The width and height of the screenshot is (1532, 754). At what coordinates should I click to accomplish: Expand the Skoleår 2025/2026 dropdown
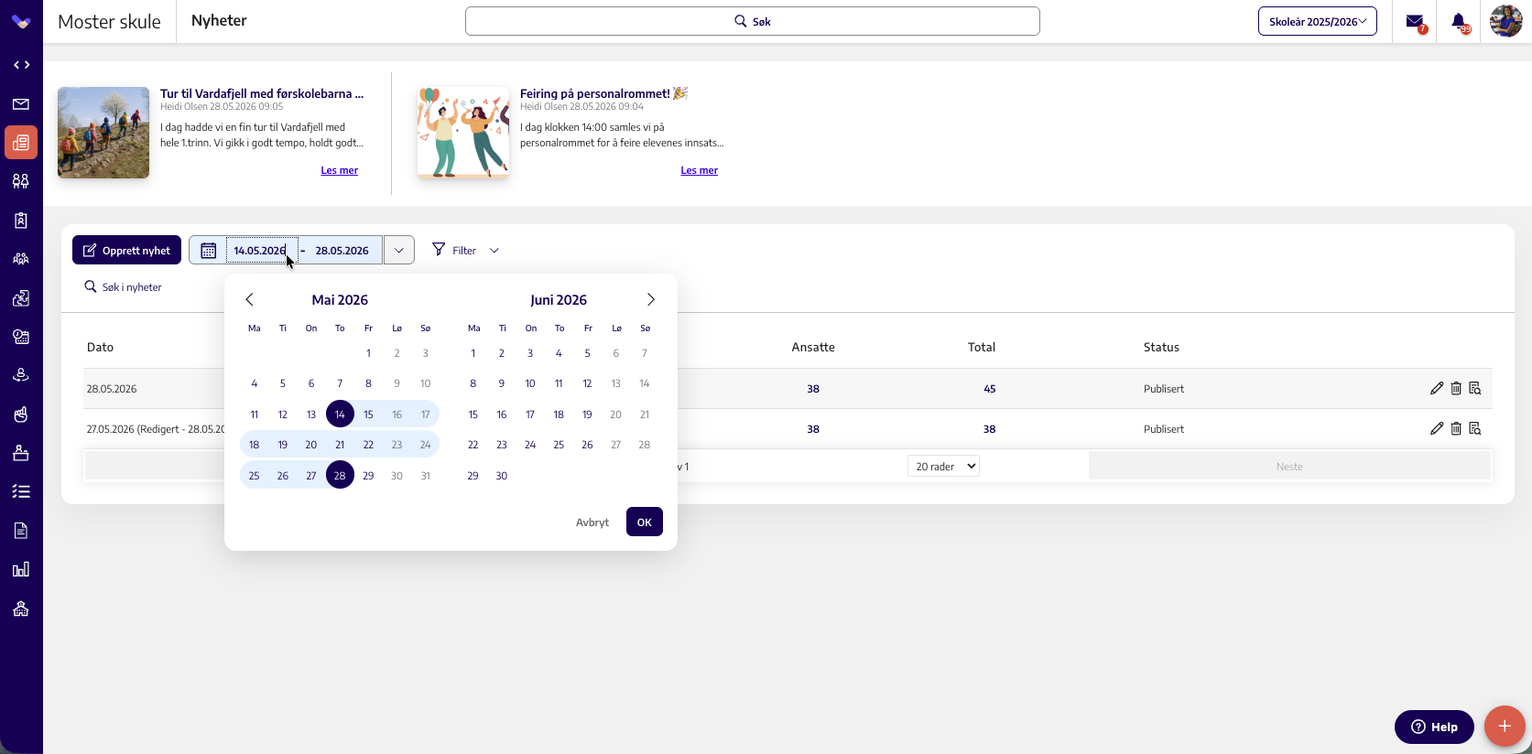[x=1317, y=22]
